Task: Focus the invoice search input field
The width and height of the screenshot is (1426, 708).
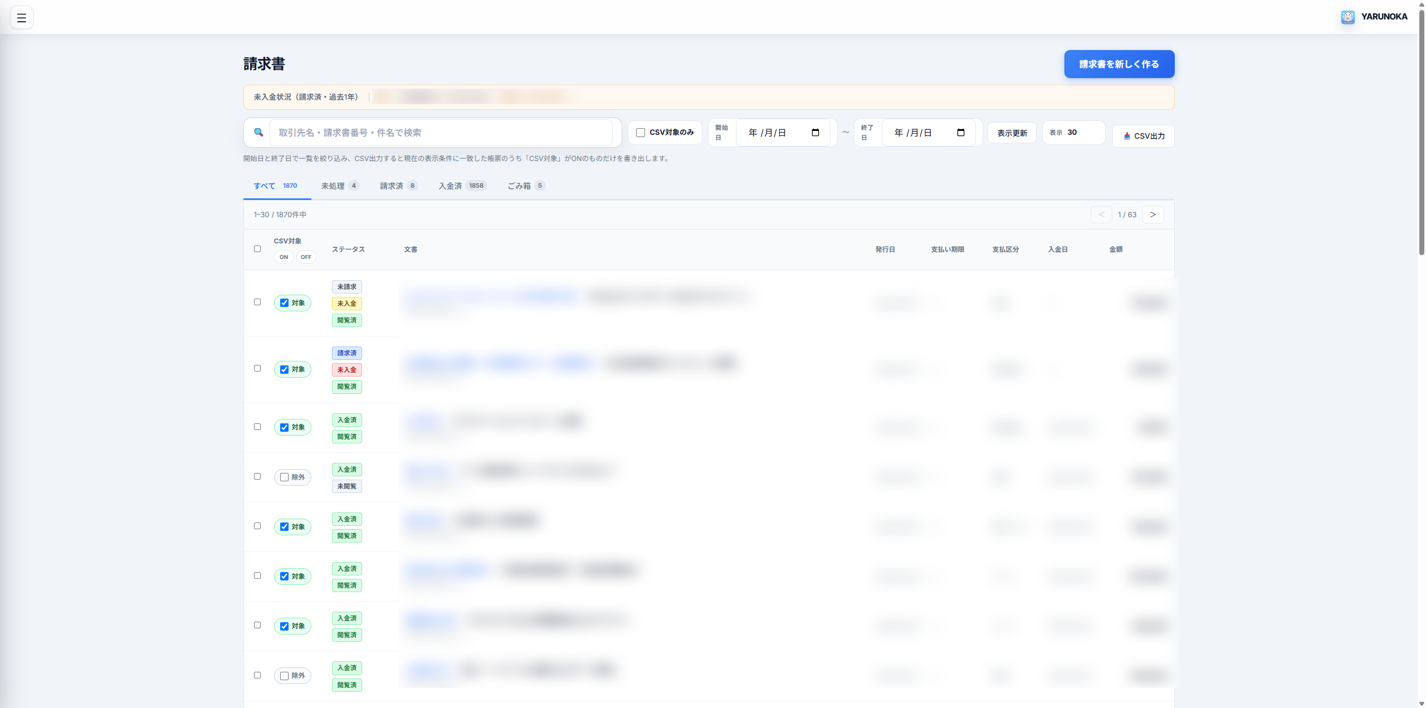Action: 441,133
